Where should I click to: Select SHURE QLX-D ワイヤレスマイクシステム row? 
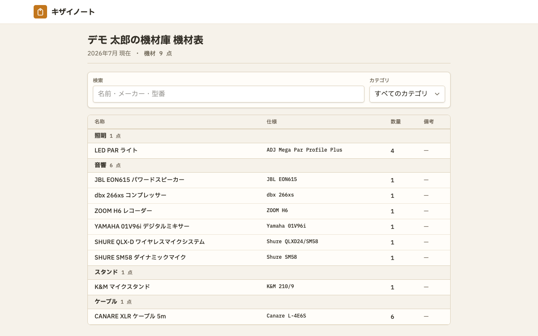[x=269, y=242]
